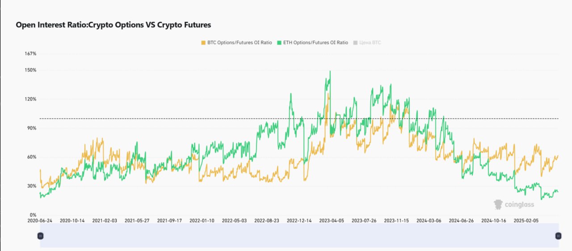The width and height of the screenshot is (572, 251).
Task: Click the chart title Open Interest Ratio
Action: click(x=113, y=25)
